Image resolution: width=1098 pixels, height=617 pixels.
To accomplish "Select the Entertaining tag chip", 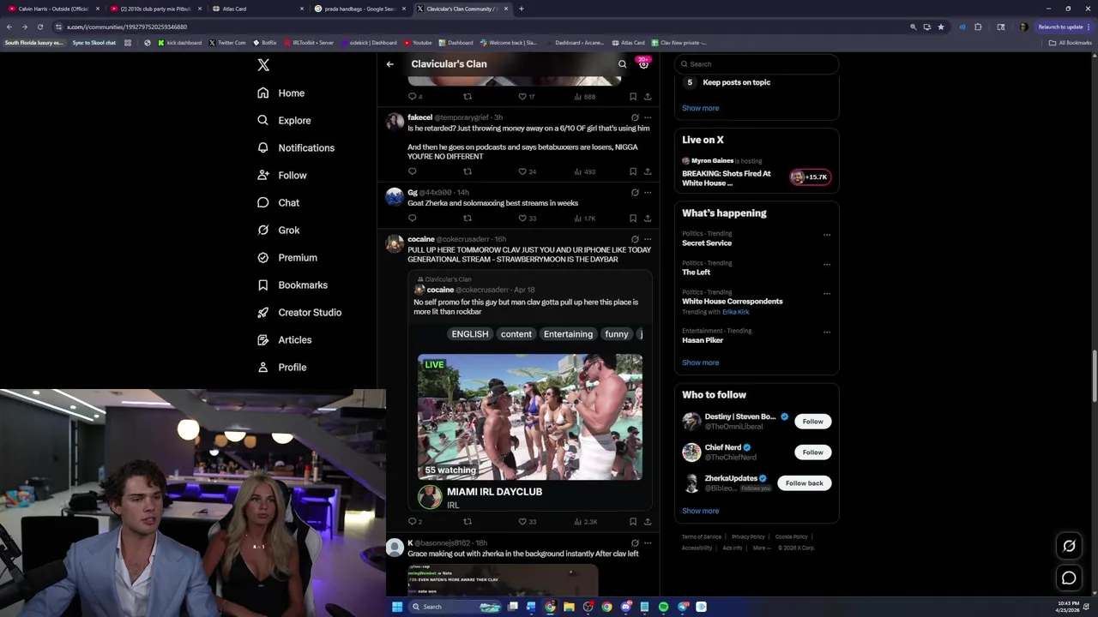I will (568, 334).
